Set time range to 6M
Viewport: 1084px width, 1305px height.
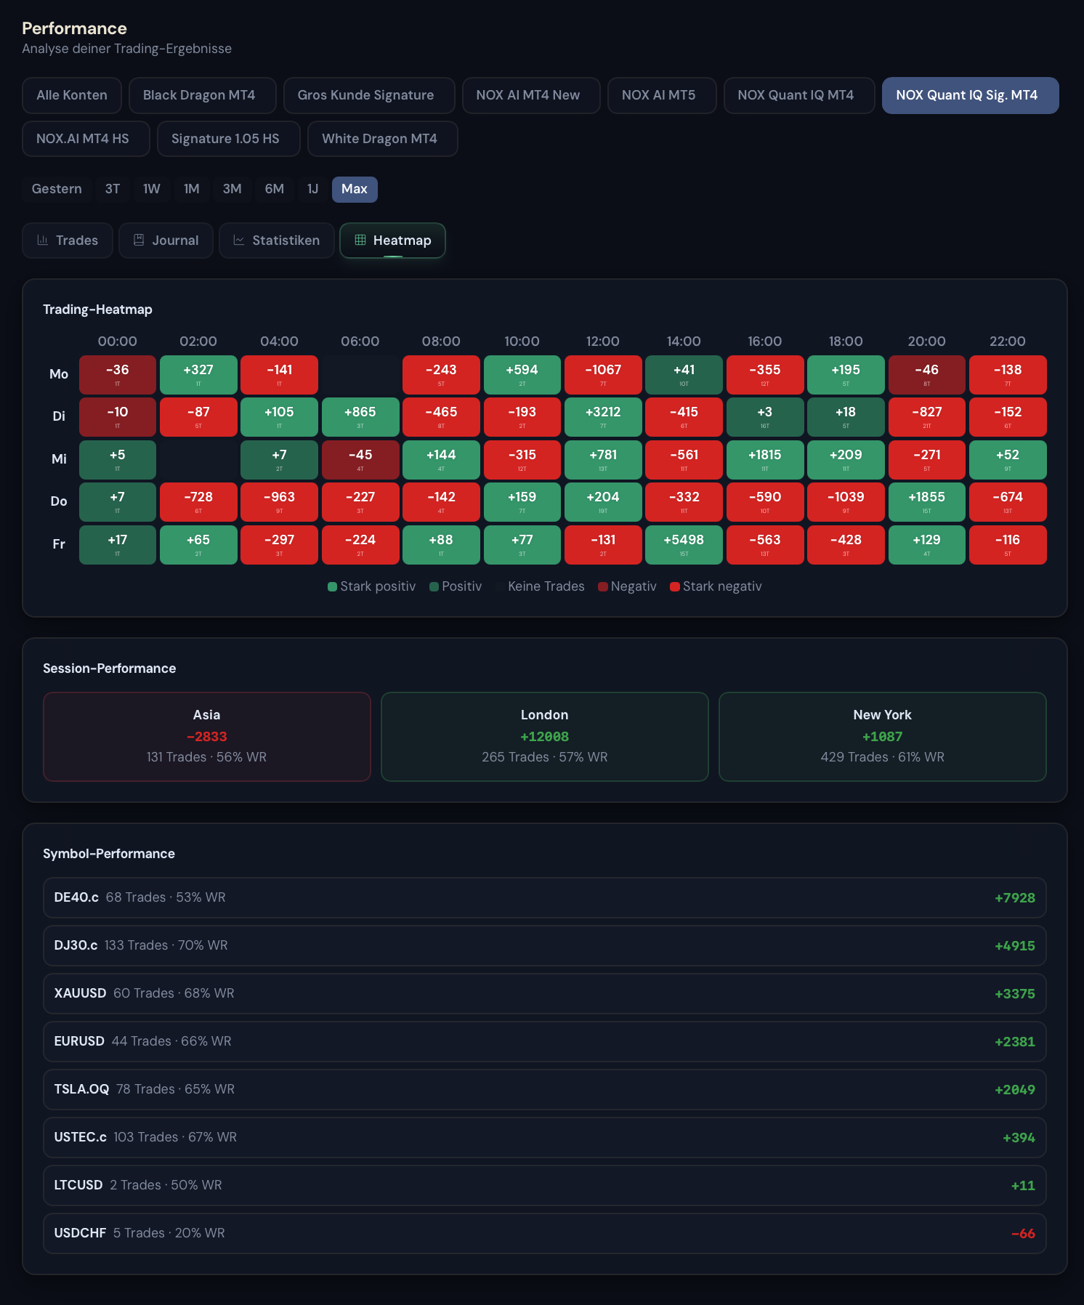[275, 189]
